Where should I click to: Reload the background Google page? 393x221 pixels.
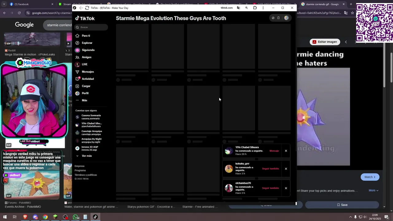19,13
